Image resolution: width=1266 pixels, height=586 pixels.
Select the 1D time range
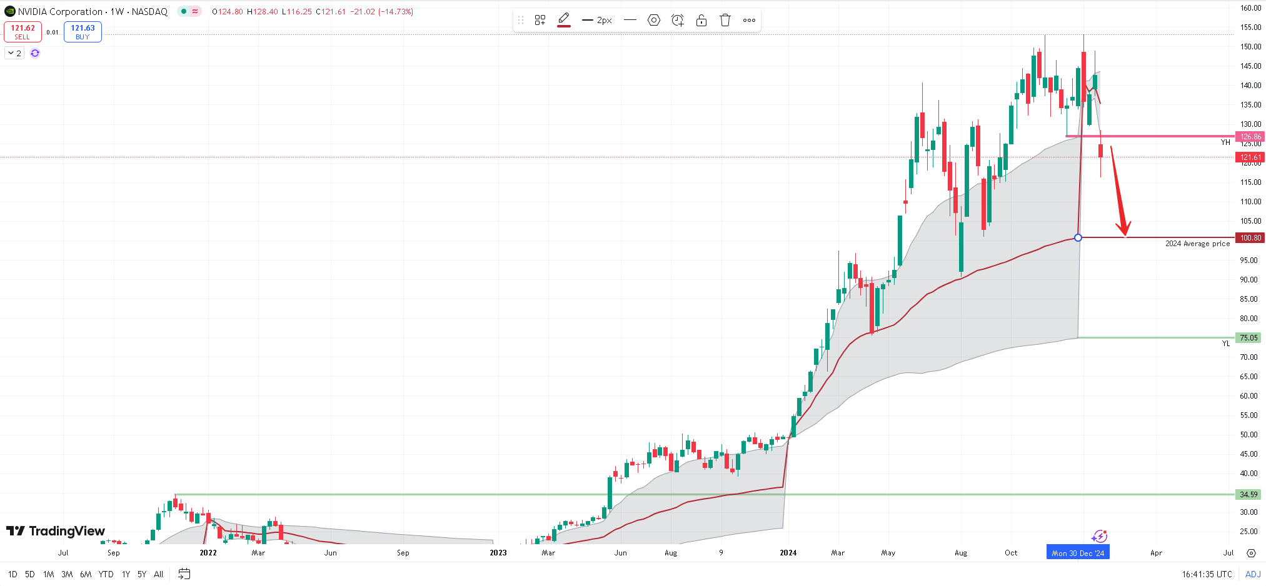[13, 574]
